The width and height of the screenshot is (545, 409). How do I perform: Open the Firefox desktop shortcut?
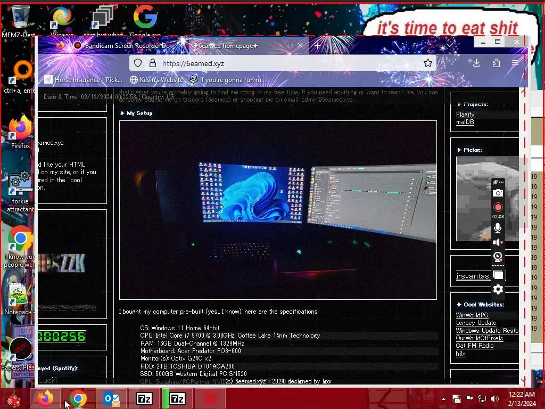point(20,133)
